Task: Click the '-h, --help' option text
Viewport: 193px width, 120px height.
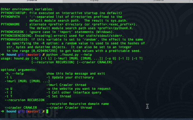Action: (x=14, y=74)
